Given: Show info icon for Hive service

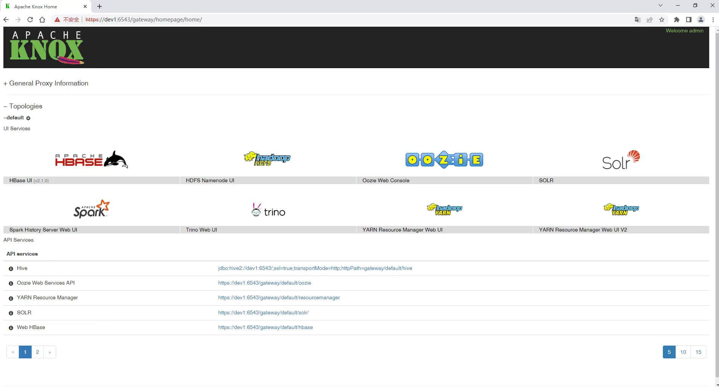Looking at the screenshot, I should point(11,269).
